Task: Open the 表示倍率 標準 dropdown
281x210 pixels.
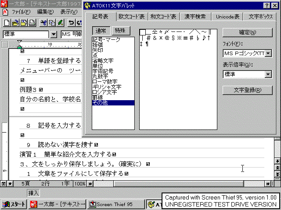Action: point(268,74)
